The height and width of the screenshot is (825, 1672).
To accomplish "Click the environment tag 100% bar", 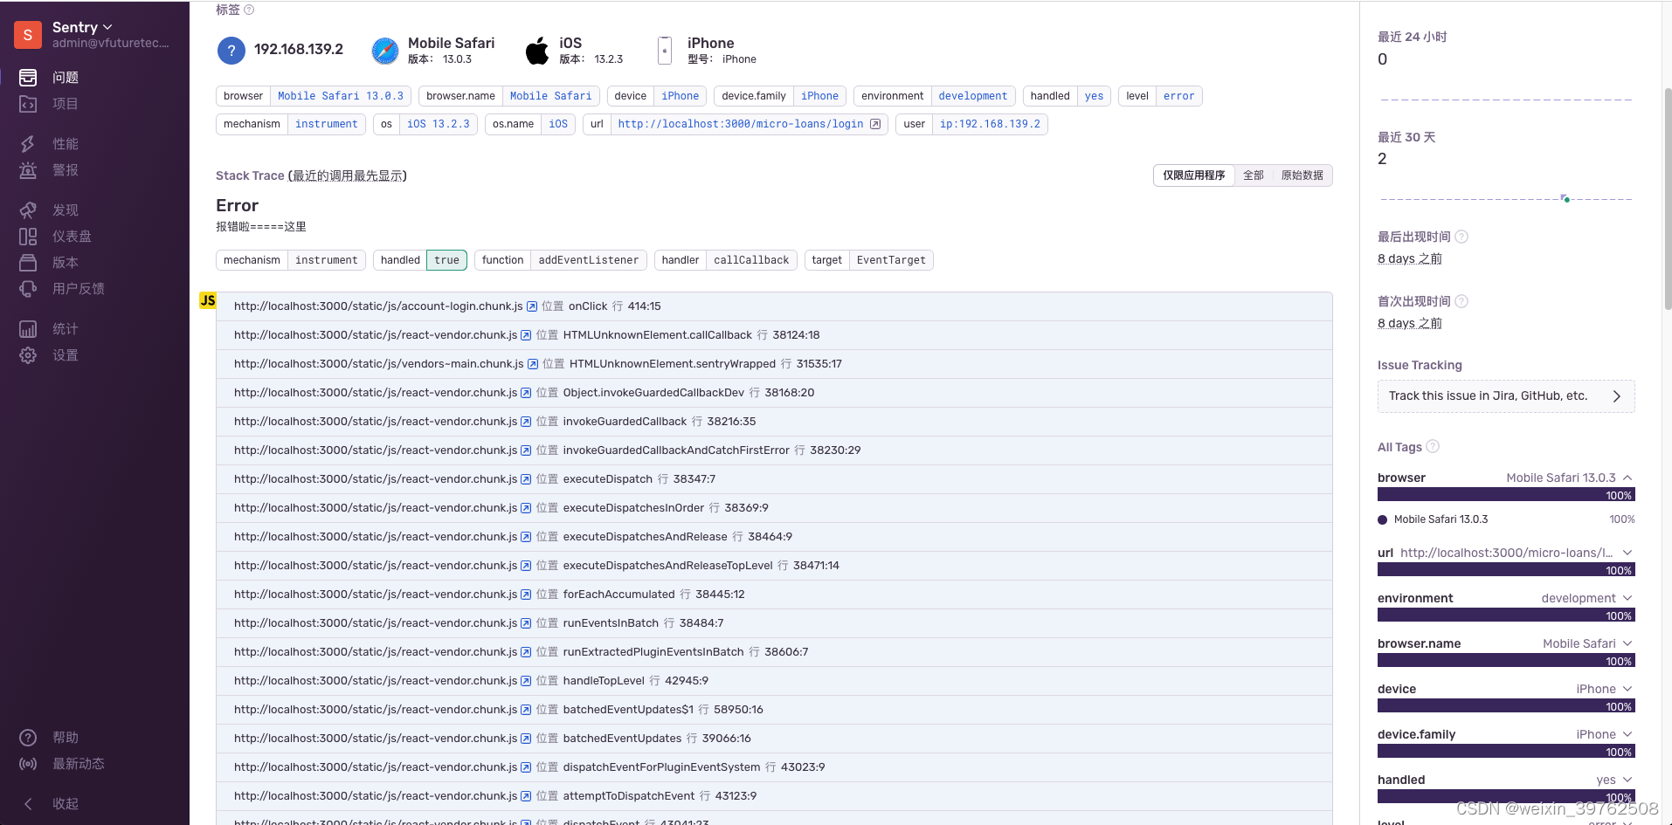I will [1506, 615].
